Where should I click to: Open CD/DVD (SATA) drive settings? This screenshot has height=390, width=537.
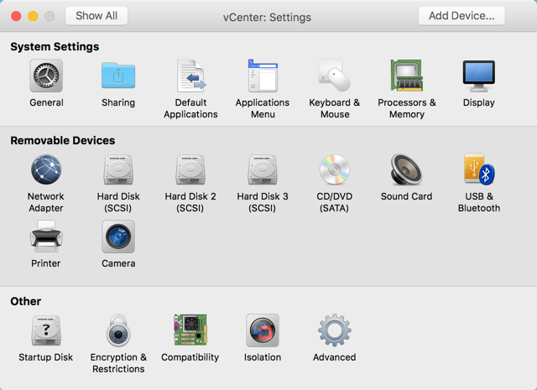(335, 170)
